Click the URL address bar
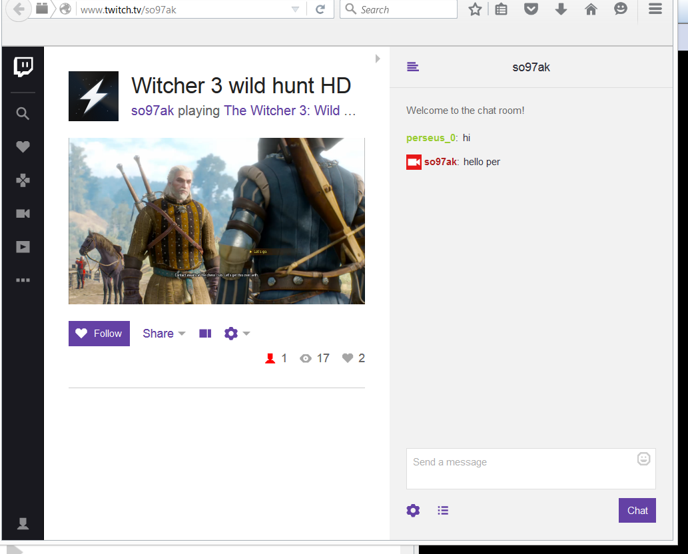Image resolution: width=688 pixels, height=554 pixels. pos(184,9)
